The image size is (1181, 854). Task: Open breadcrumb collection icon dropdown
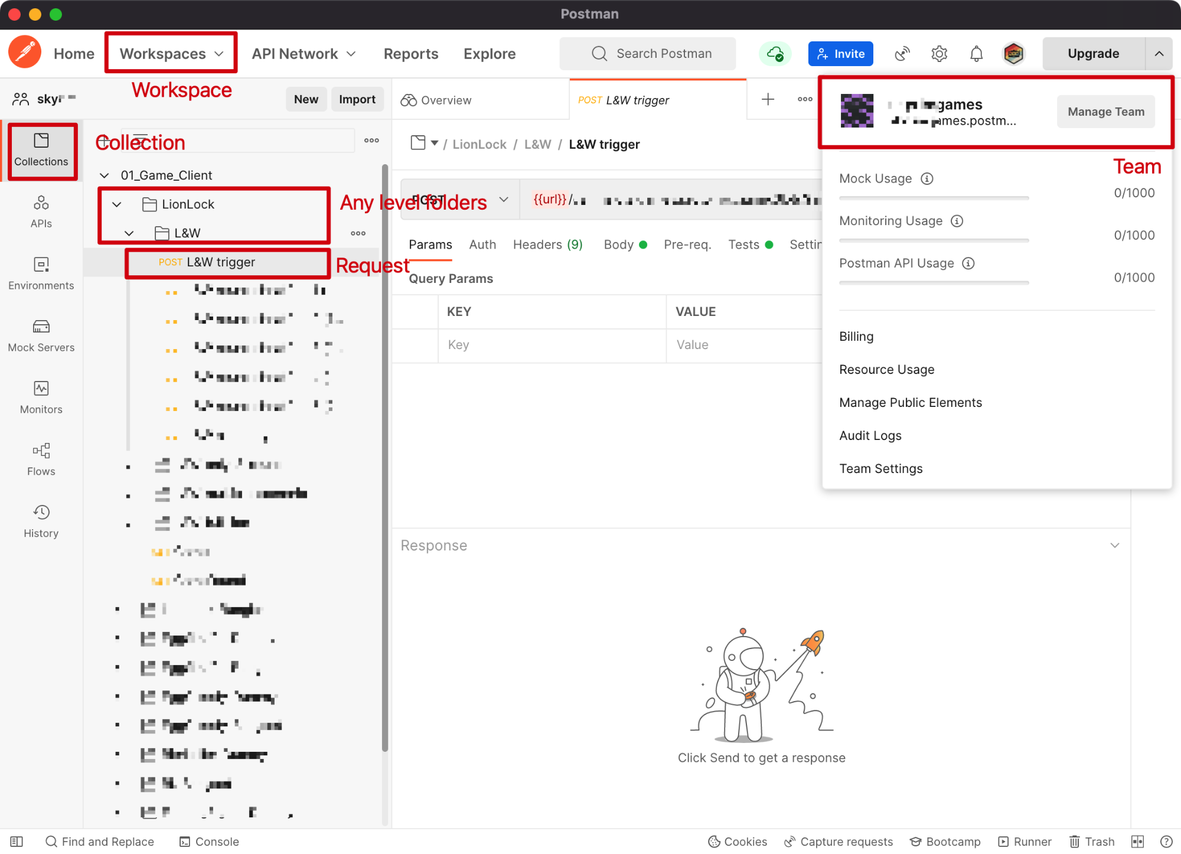tap(425, 144)
